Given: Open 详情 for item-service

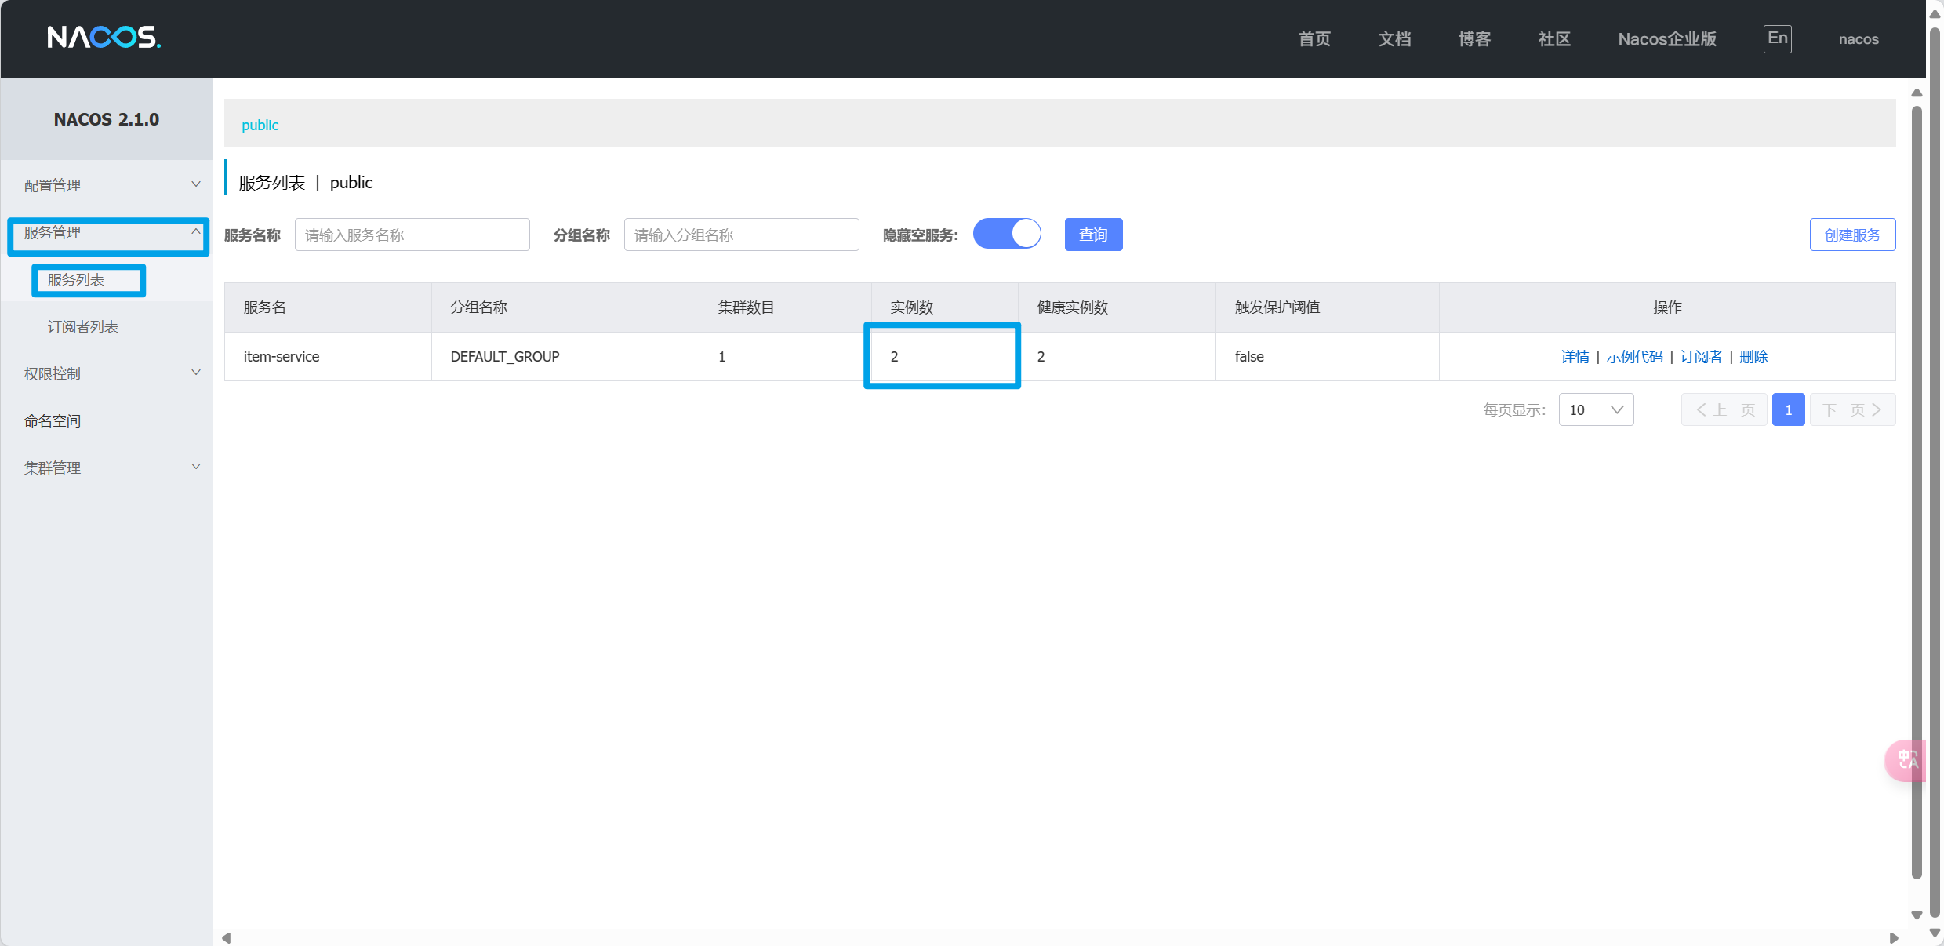Looking at the screenshot, I should click(1575, 357).
